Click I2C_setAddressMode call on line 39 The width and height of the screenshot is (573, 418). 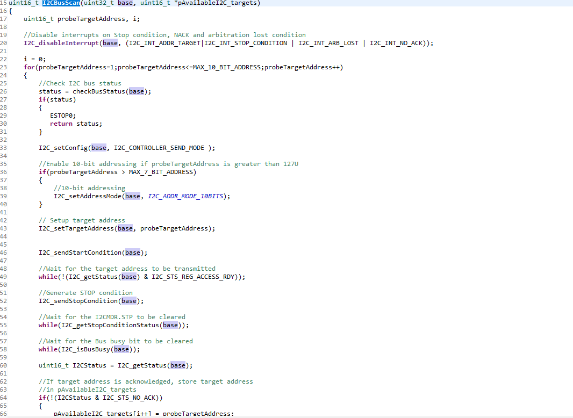[87, 196]
